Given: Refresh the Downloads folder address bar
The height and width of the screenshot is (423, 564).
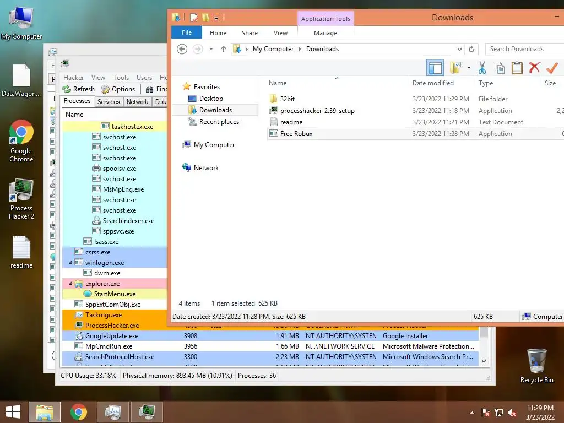Looking at the screenshot, I should 471,49.
